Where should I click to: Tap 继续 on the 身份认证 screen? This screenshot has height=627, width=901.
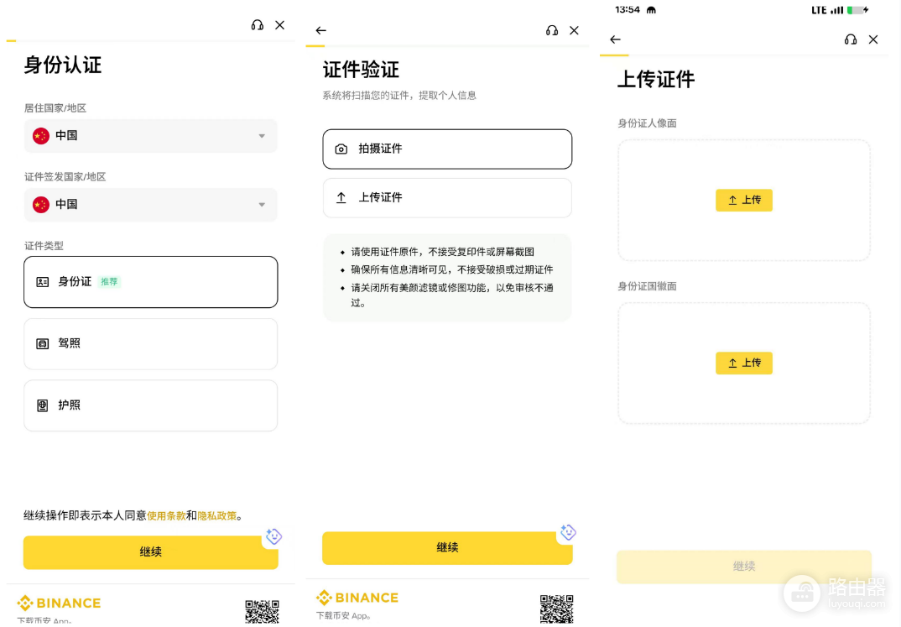(150, 552)
